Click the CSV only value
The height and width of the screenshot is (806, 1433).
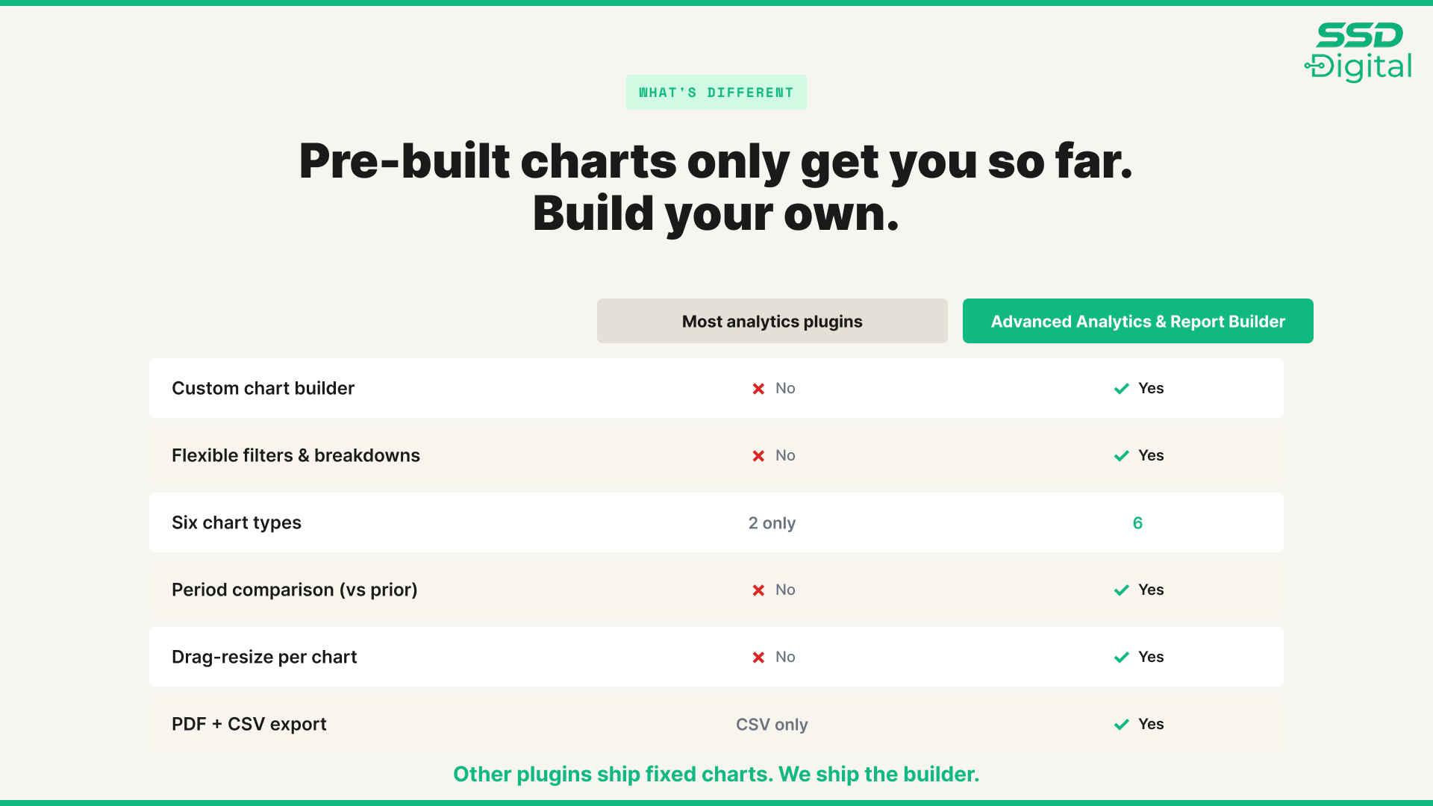coord(772,725)
